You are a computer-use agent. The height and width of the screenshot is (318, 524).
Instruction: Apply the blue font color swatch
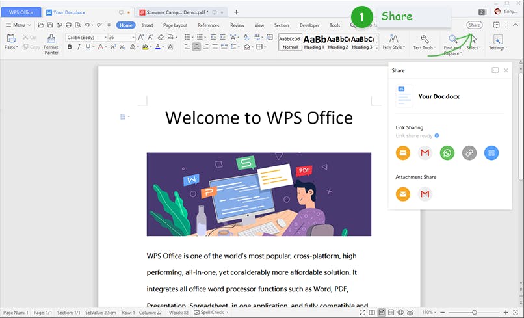[x=158, y=47]
